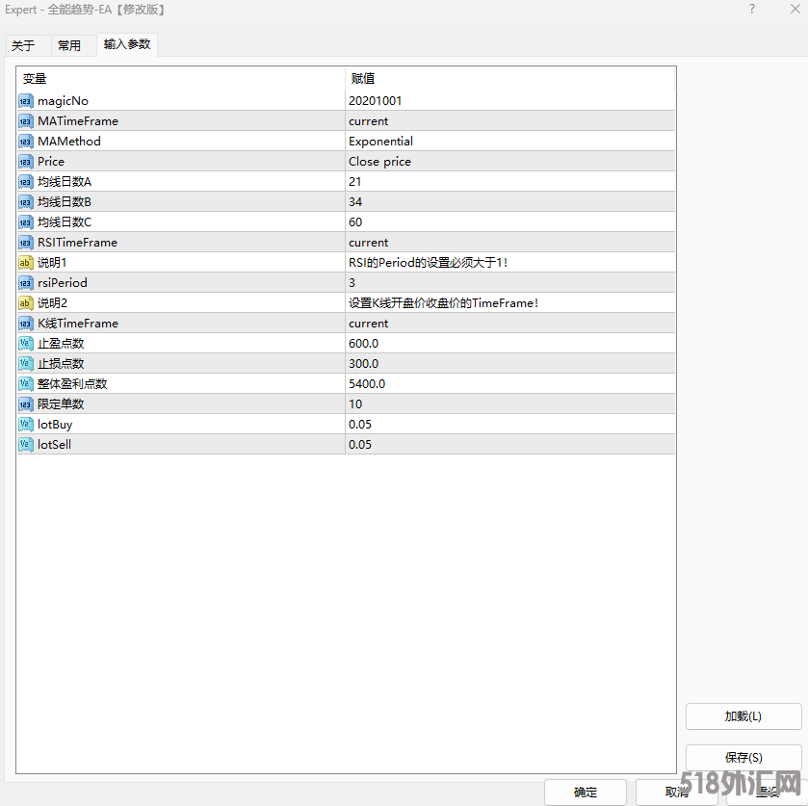This screenshot has height=806, width=808.
Task: Click the 变量 column header
Action: [180, 79]
